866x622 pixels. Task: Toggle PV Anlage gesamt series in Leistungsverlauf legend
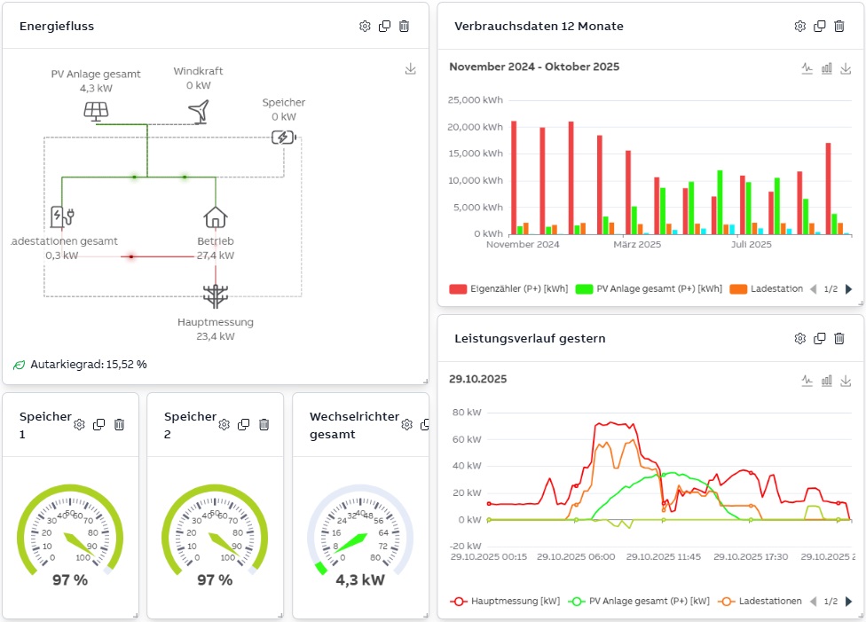[x=635, y=601]
